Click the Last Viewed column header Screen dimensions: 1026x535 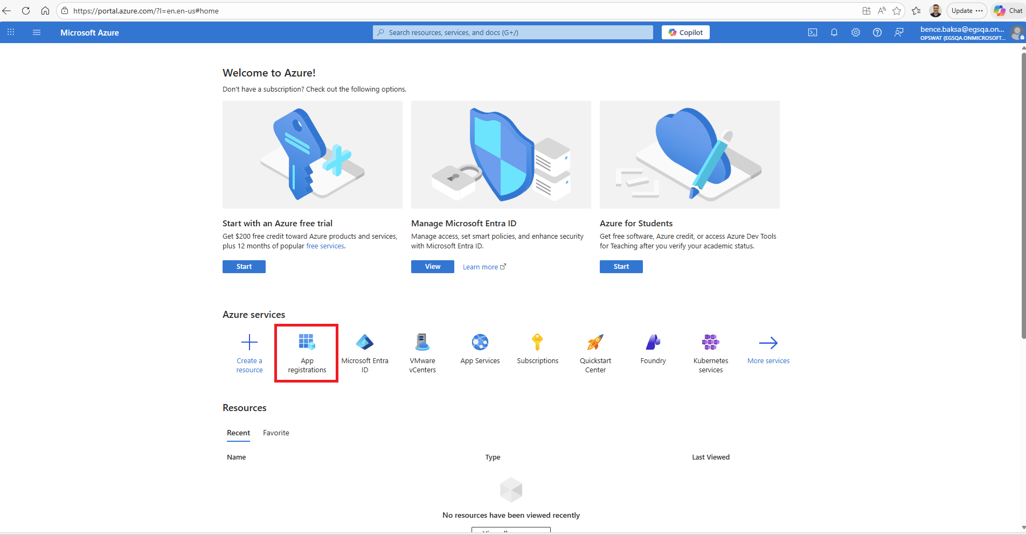[x=711, y=457]
